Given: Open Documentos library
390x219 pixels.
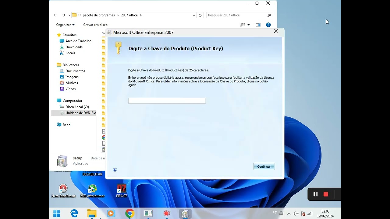Looking at the screenshot, I should click(x=75, y=71).
